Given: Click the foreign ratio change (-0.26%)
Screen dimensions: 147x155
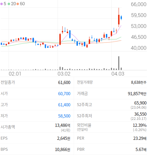Looking at the screenshot, I should click(x=140, y=130).
